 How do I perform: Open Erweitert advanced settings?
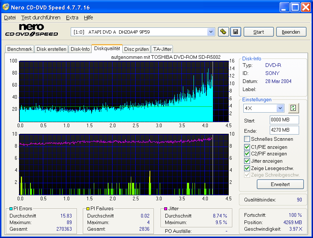click(x=280, y=184)
